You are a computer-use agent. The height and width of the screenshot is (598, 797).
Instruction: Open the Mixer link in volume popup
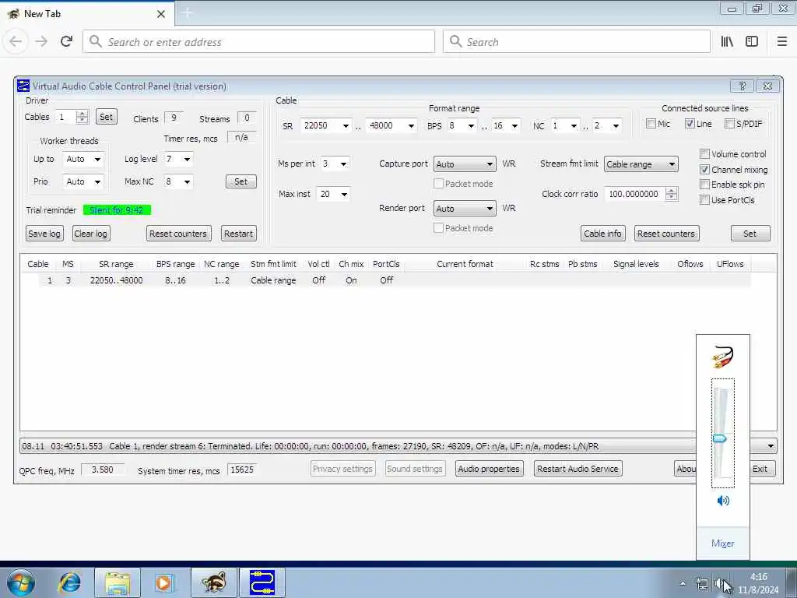tap(723, 543)
